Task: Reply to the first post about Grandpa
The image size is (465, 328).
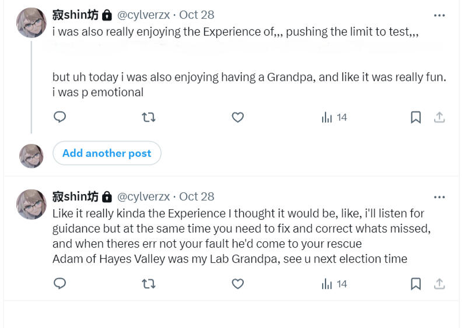Action: 60,117
